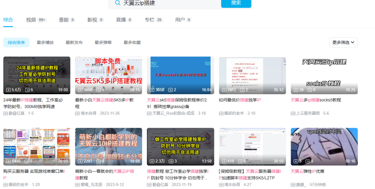Image resolution: width=375 pixels, height=189 pixels.
Task: Open uploader 清水自得 dated 4-27
Action: click(232, 184)
